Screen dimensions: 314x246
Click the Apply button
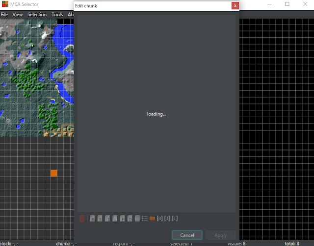pos(220,235)
